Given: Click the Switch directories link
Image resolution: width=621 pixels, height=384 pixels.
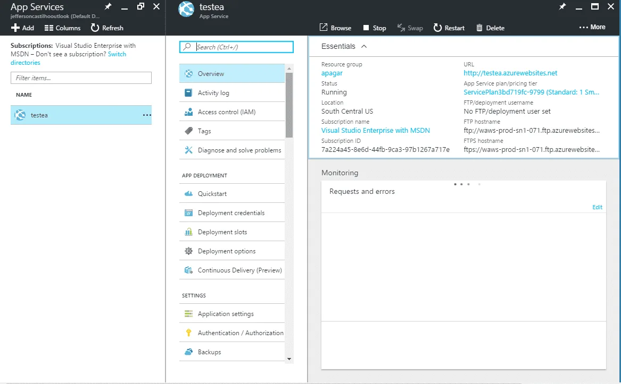Looking at the screenshot, I should pos(117,54).
